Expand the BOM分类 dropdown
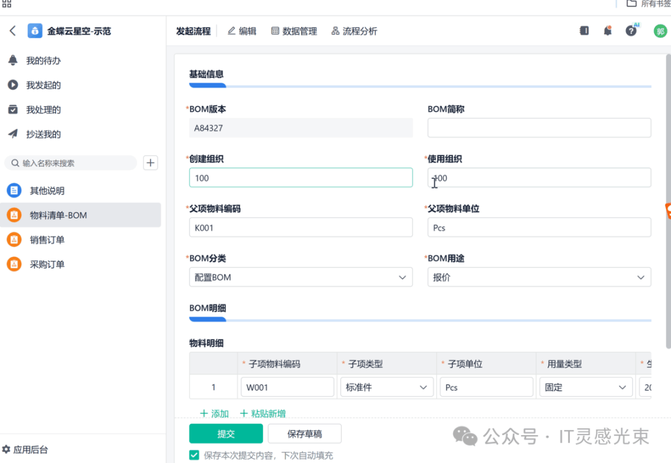 point(301,277)
